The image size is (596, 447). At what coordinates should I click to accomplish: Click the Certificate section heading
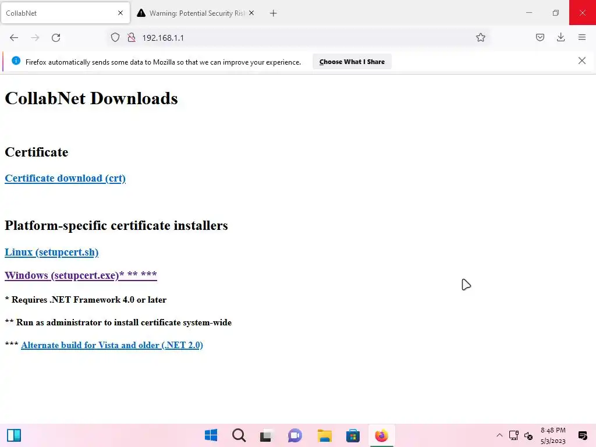(x=37, y=152)
